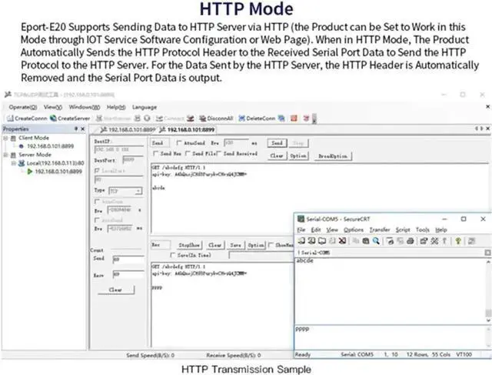
Task: Click the Find magnifier icon in SecureCRT
Action: [x=377, y=241]
